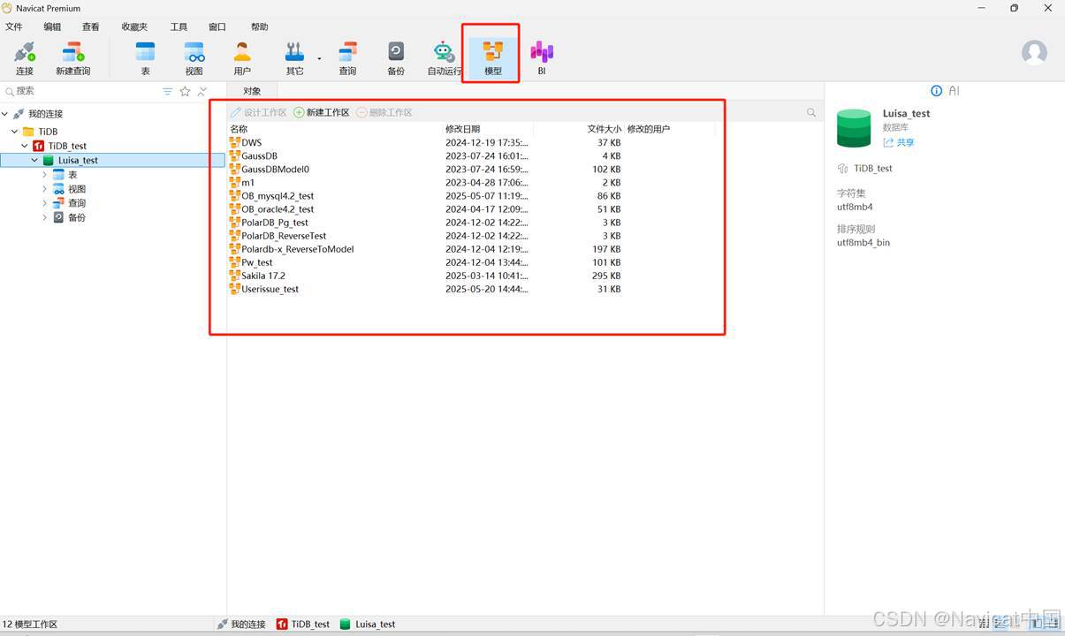The image size is (1065, 636).
Task: Open the 工具 menu
Action: coord(179,27)
